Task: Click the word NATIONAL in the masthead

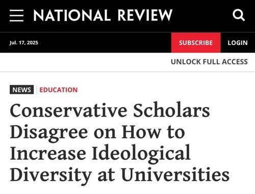Action: pos(71,15)
